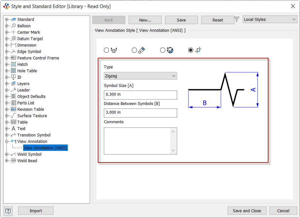Image resolution: width=300 pixels, height=218 pixels.
Task: Open the Local Styles filter dropdown
Action: coord(270,20)
